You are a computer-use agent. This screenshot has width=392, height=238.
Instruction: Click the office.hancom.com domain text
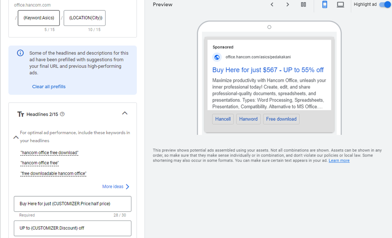pos(32,5)
